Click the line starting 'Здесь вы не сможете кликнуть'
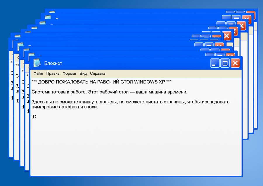The height and width of the screenshot is (186, 263). point(130,102)
